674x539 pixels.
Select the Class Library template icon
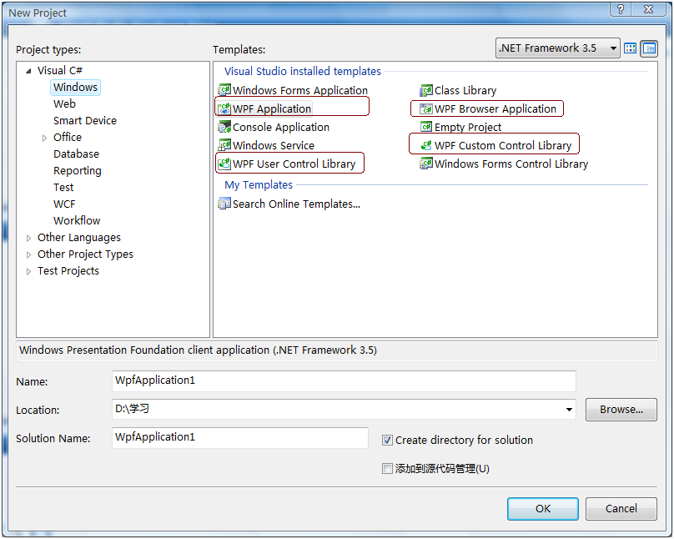pos(426,90)
